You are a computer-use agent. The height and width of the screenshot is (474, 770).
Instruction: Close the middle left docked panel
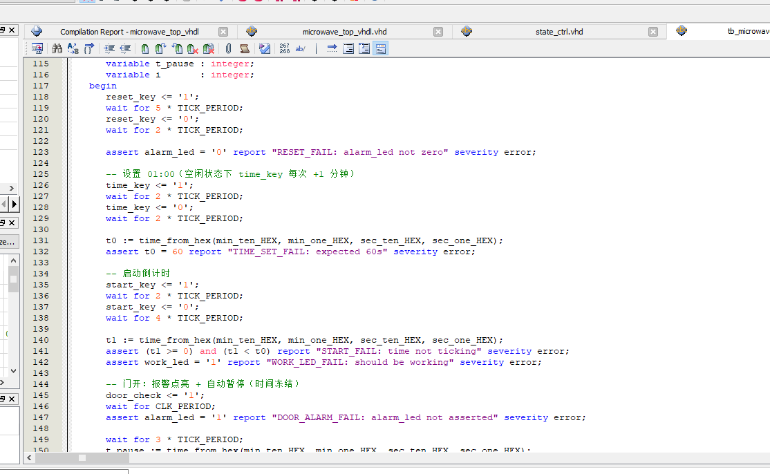click(12, 222)
